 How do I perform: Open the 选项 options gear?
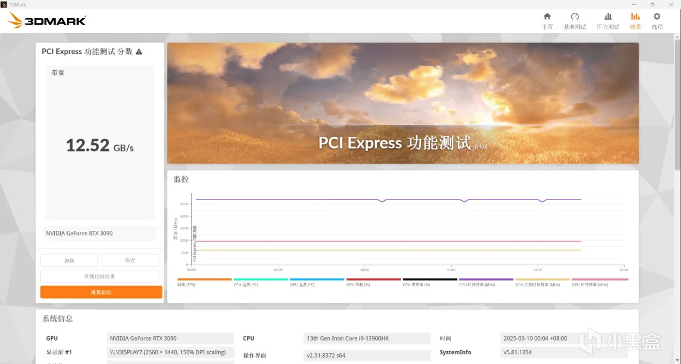point(657,21)
